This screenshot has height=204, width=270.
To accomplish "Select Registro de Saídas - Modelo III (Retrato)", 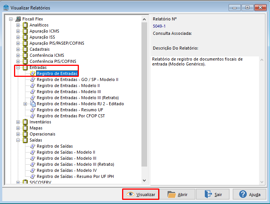I will 75,164.
